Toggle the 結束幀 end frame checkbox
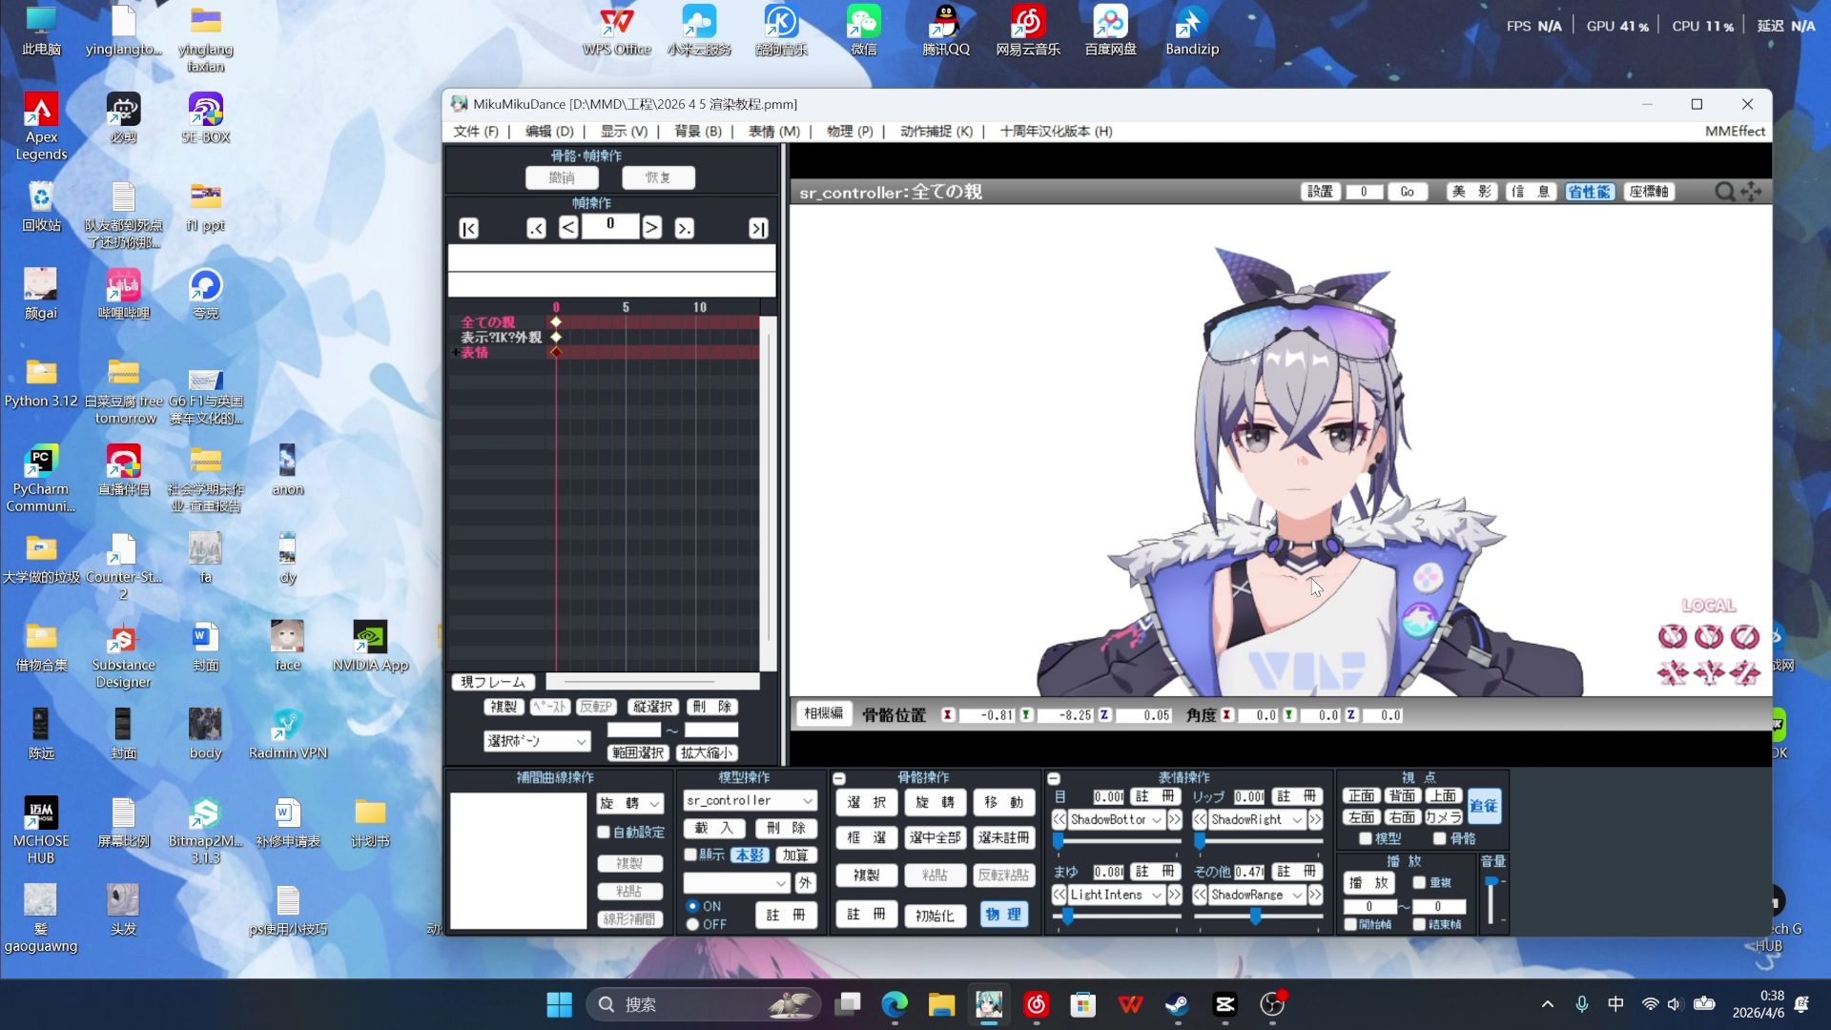1831x1030 pixels. click(1419, 924)
